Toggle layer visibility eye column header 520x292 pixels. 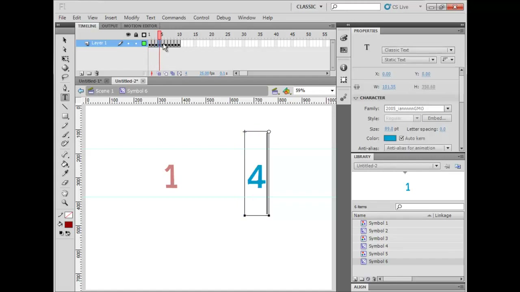tap(128, 35)
